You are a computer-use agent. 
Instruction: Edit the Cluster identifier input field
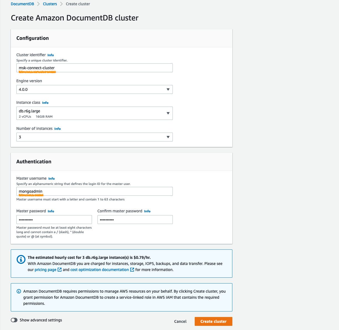pos(94,68)
